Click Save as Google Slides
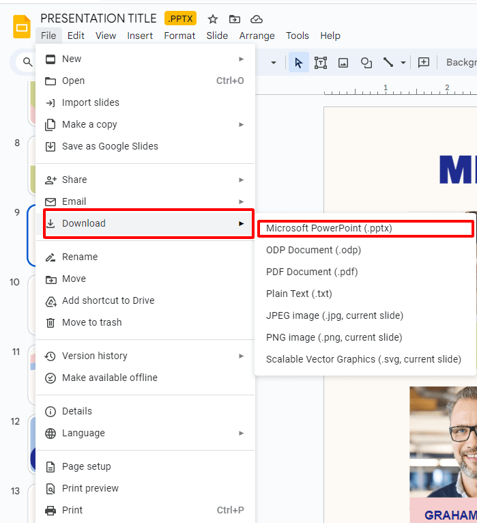This screenshot has width=477, height=523. 109,146
